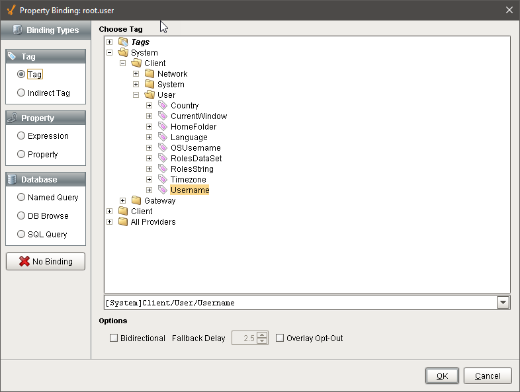Select the Tag binding radio button

coord(21,74)
